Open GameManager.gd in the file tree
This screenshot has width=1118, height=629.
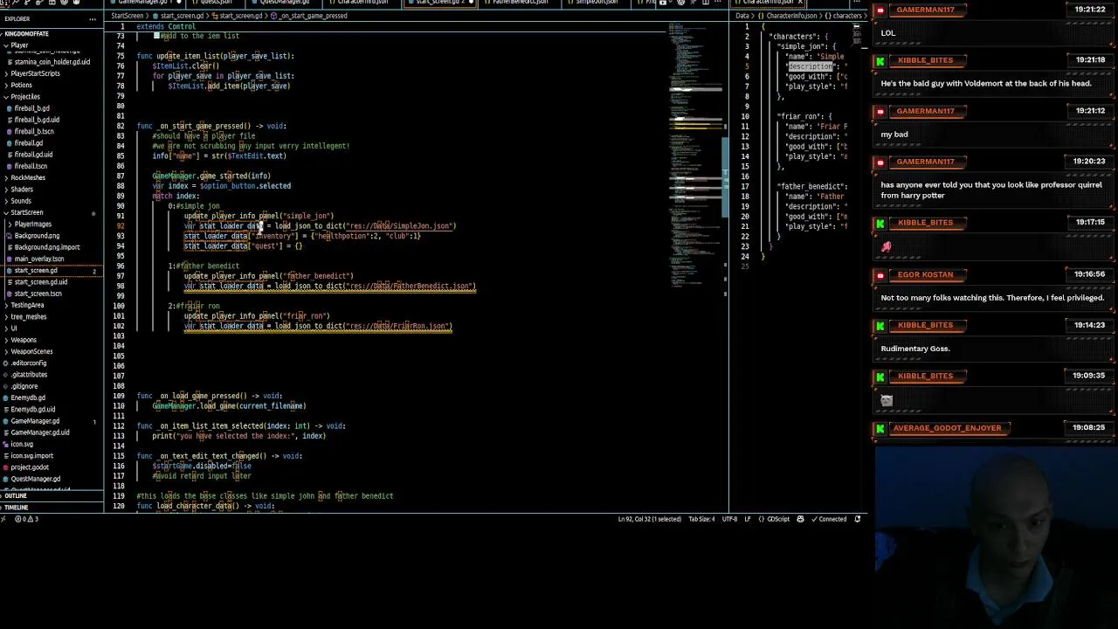[x=35, y=421]
